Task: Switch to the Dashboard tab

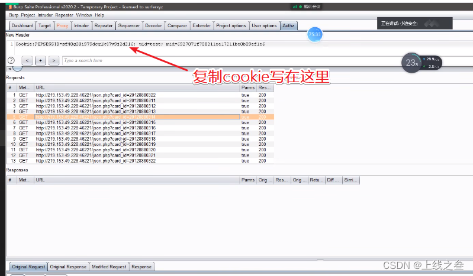Action: 22,25
